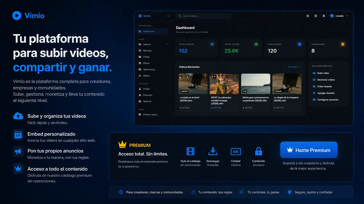Click the Vimio play logo icon at top left
Image resolution: width=364 pixels, height=204 pixels.
[x=17, y=16]
